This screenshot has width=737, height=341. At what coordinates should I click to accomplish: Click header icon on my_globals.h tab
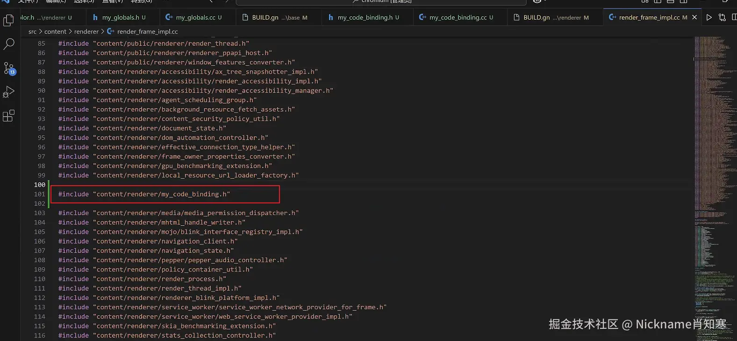95,17
